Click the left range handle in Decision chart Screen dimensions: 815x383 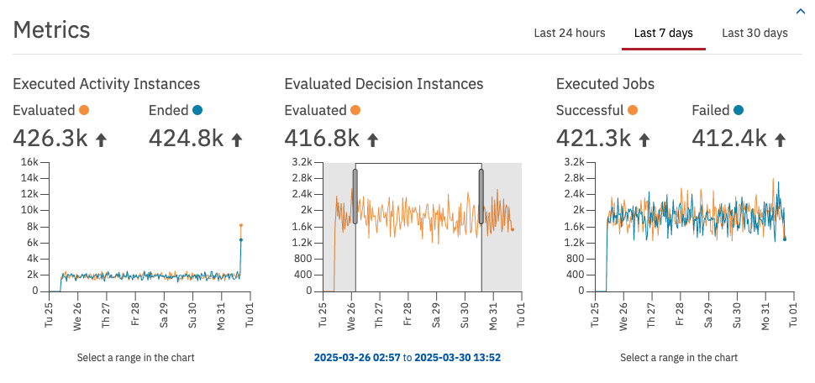pyautogui.click(x=355, y=197)
